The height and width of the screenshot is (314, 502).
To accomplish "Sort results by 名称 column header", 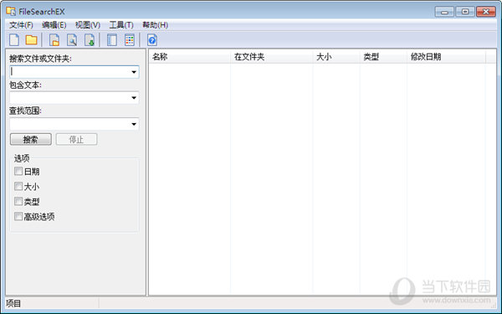I will pos(190,57).
